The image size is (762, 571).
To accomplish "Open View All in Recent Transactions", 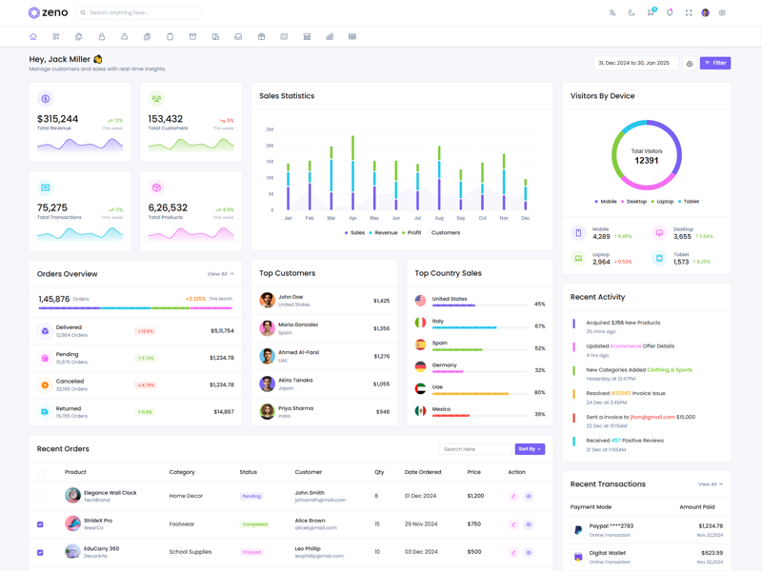I will (x=711, y=484).
